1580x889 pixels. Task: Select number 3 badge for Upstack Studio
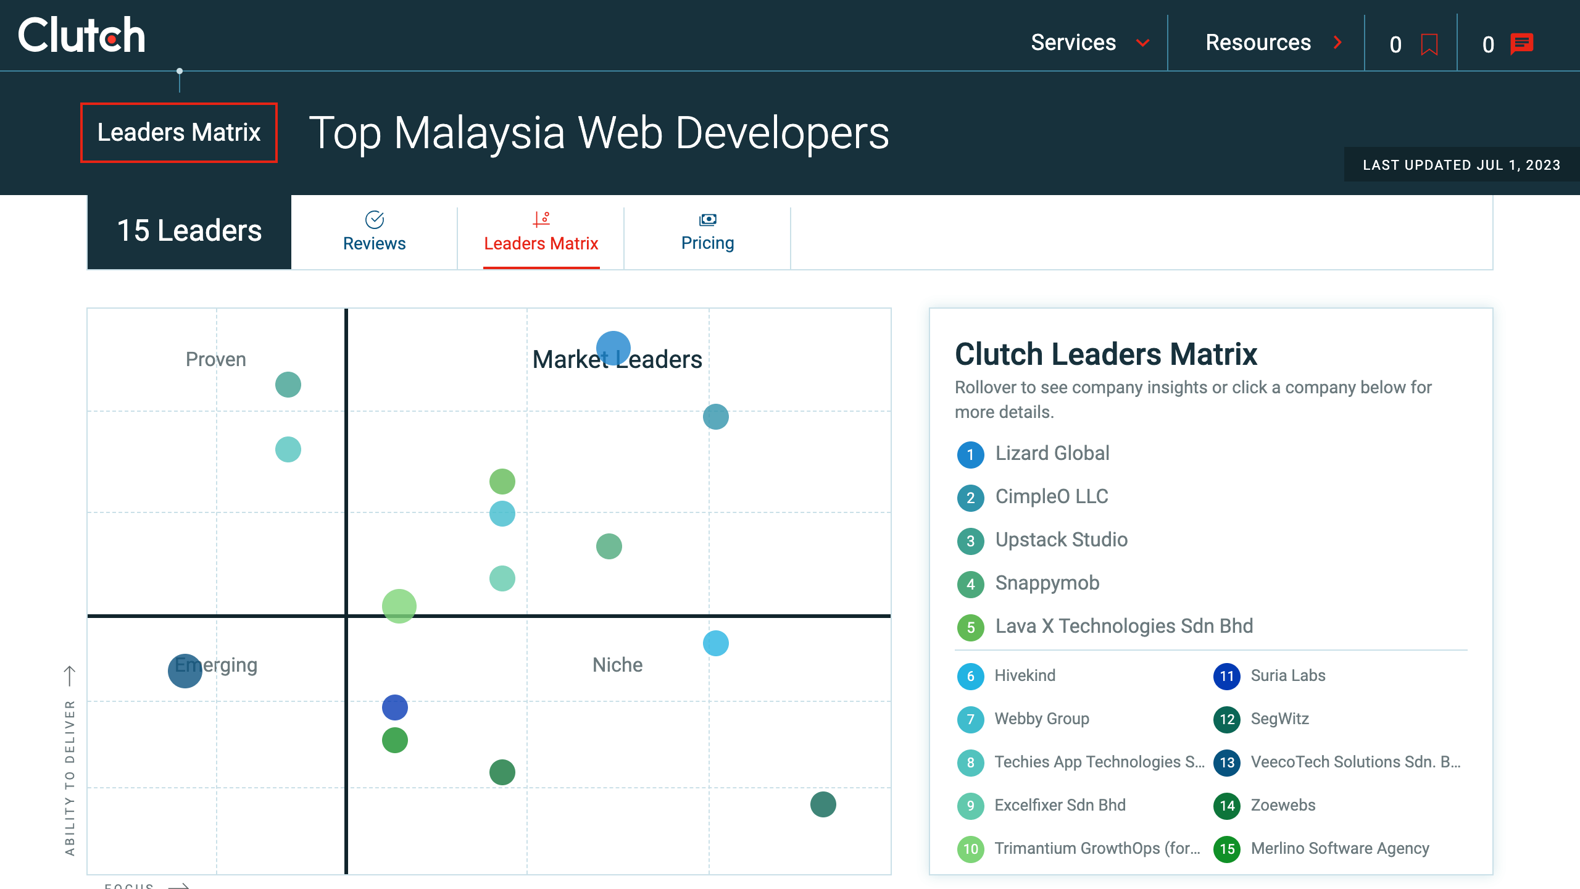click(x=971, y=541)
